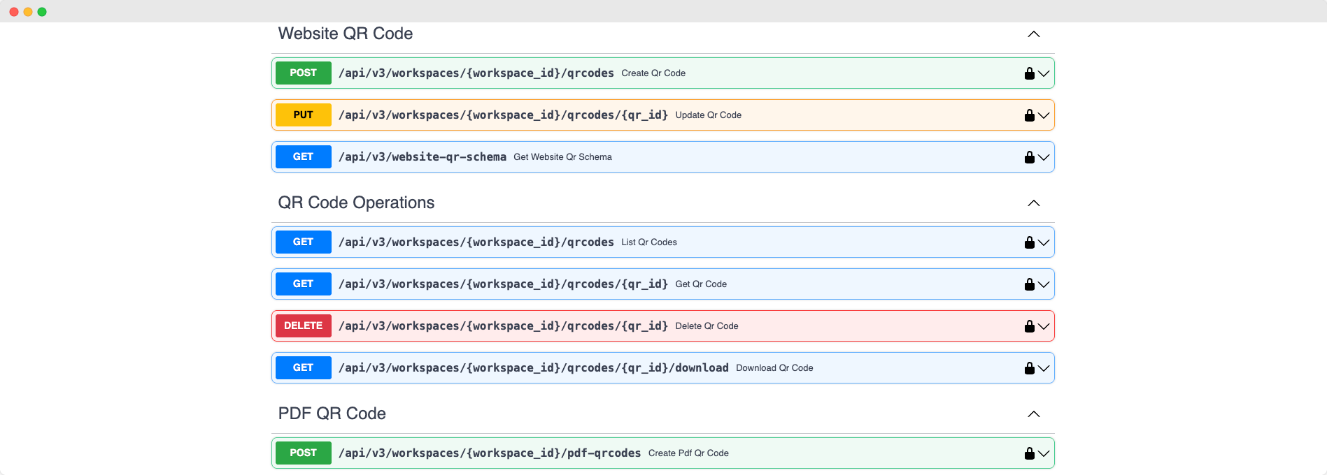Expand the Create Qr Code endpoint arrow
Viewport: 1327px width, 475px height.
coord(1044,73)
